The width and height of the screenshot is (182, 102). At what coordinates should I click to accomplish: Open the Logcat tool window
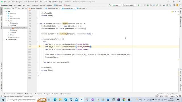point(47,94)
